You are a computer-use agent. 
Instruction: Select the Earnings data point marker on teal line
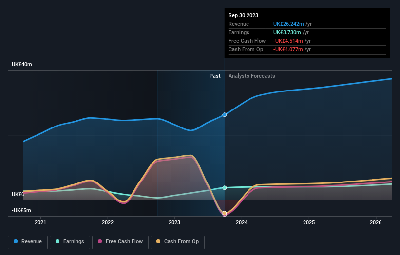[225, 188]
